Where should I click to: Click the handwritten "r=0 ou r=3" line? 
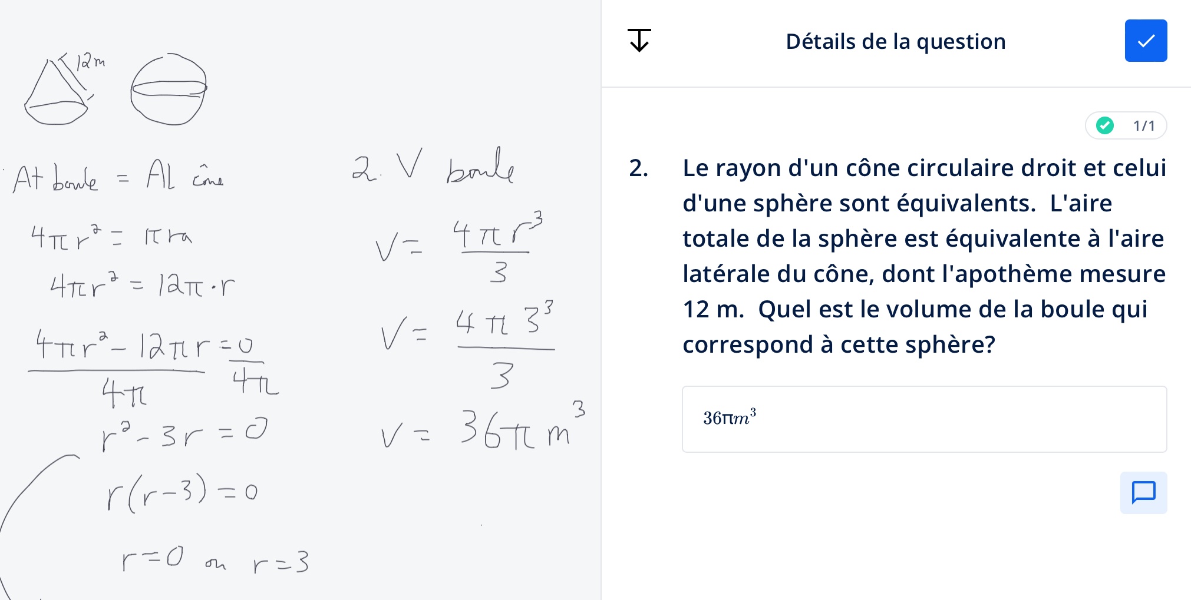click(x=215, y=559)
